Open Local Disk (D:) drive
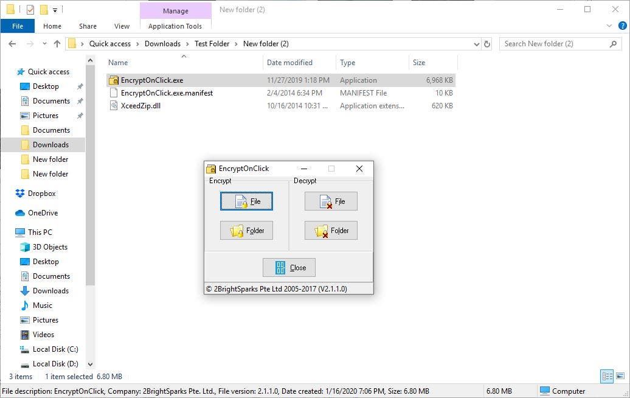The width and height of the screenshot is (630, 398). (55, 363)
